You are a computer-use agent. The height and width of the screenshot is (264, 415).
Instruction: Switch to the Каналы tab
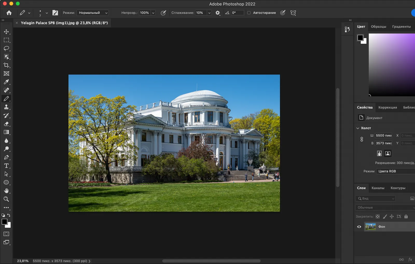[378, 188]
